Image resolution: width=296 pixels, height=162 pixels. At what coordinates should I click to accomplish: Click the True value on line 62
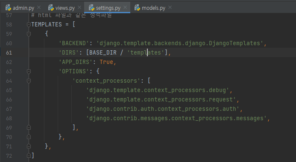(106, 62)
